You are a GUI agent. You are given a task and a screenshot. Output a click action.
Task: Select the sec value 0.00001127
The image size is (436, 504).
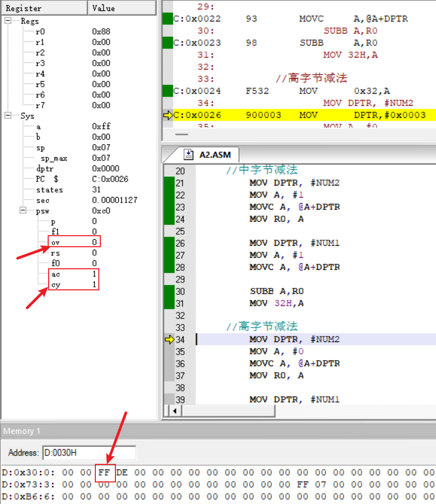click(115, 200)
